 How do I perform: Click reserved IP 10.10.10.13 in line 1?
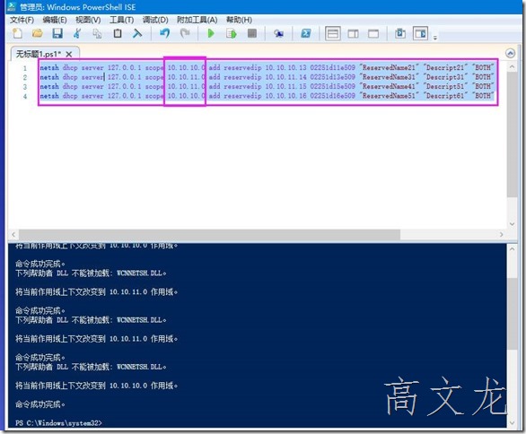coord(285,67)
